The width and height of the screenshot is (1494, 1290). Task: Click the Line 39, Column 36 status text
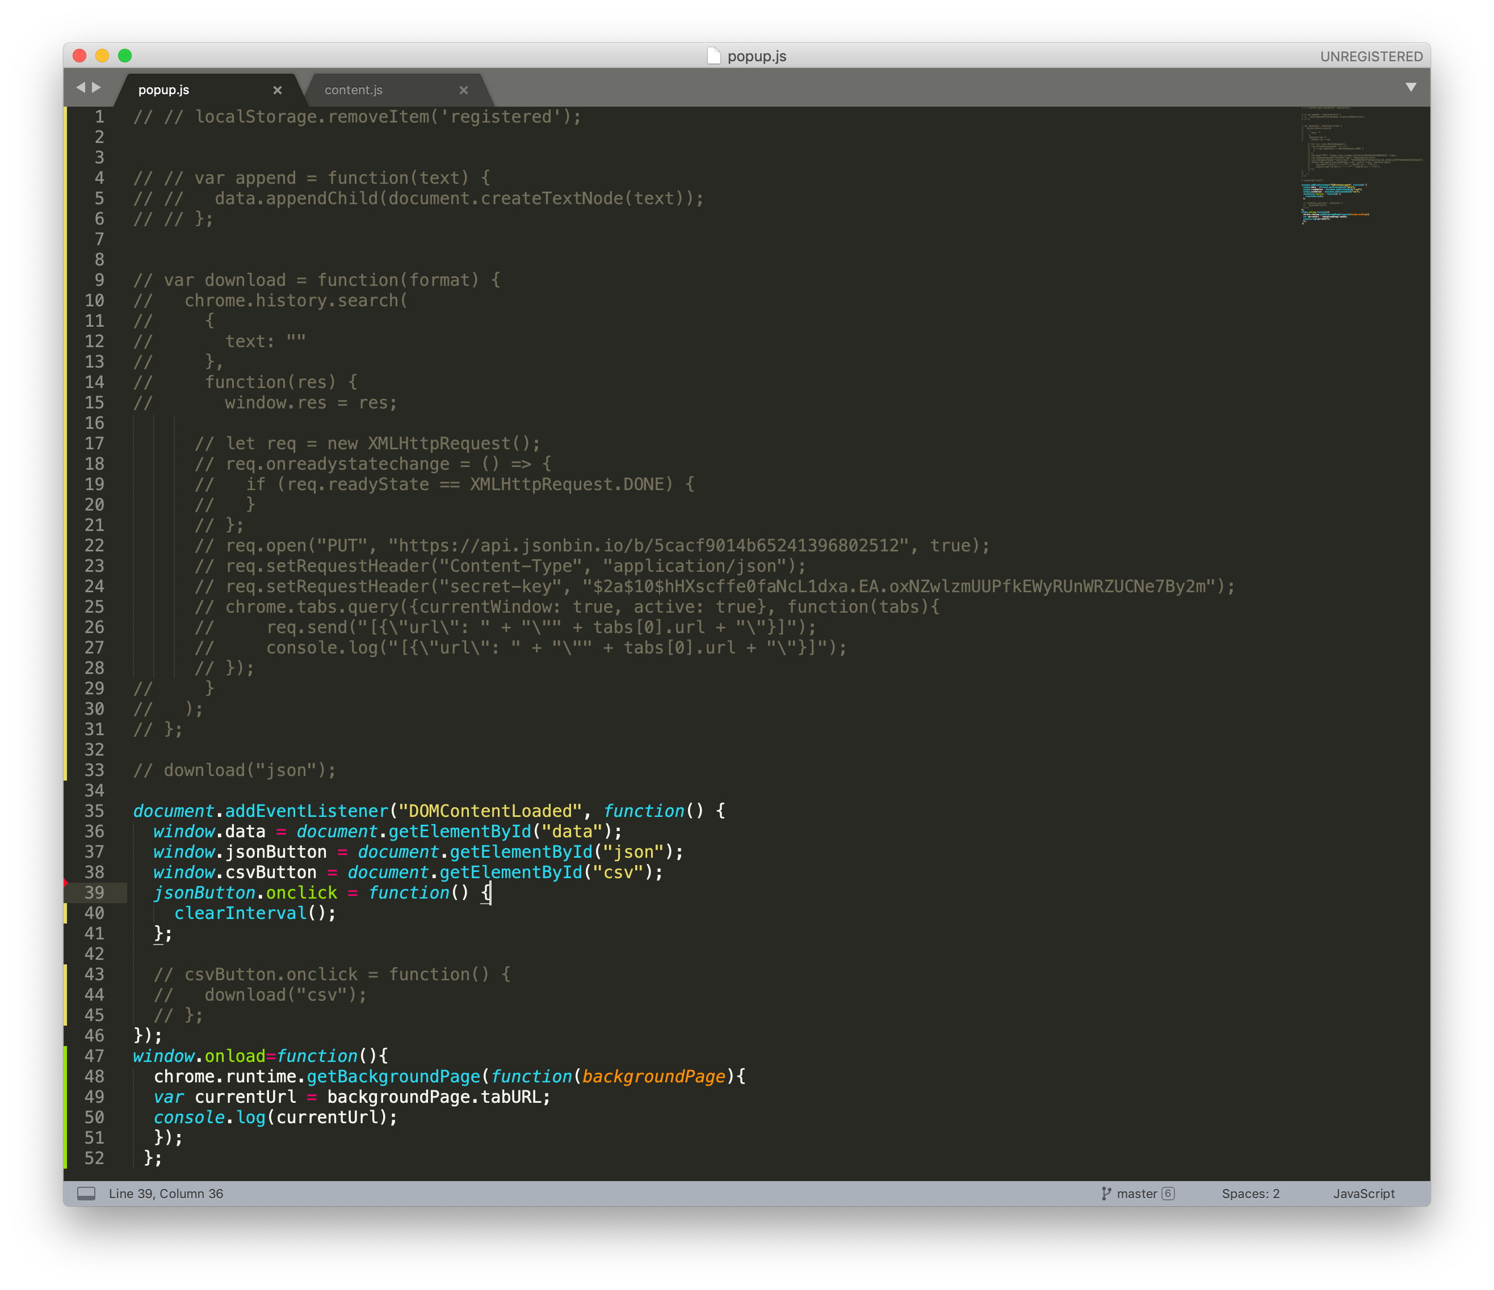click(x=166, y=1194)
